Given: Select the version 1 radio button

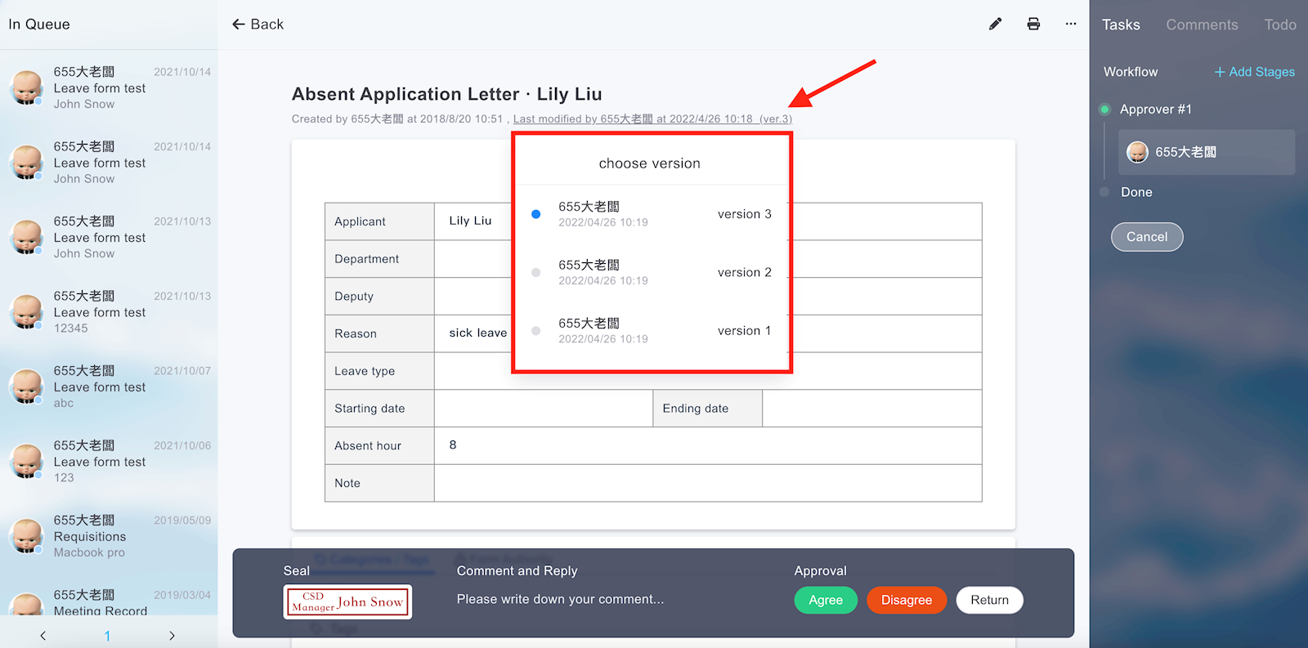Looking at the screenshot, I should tap(536, 331).
